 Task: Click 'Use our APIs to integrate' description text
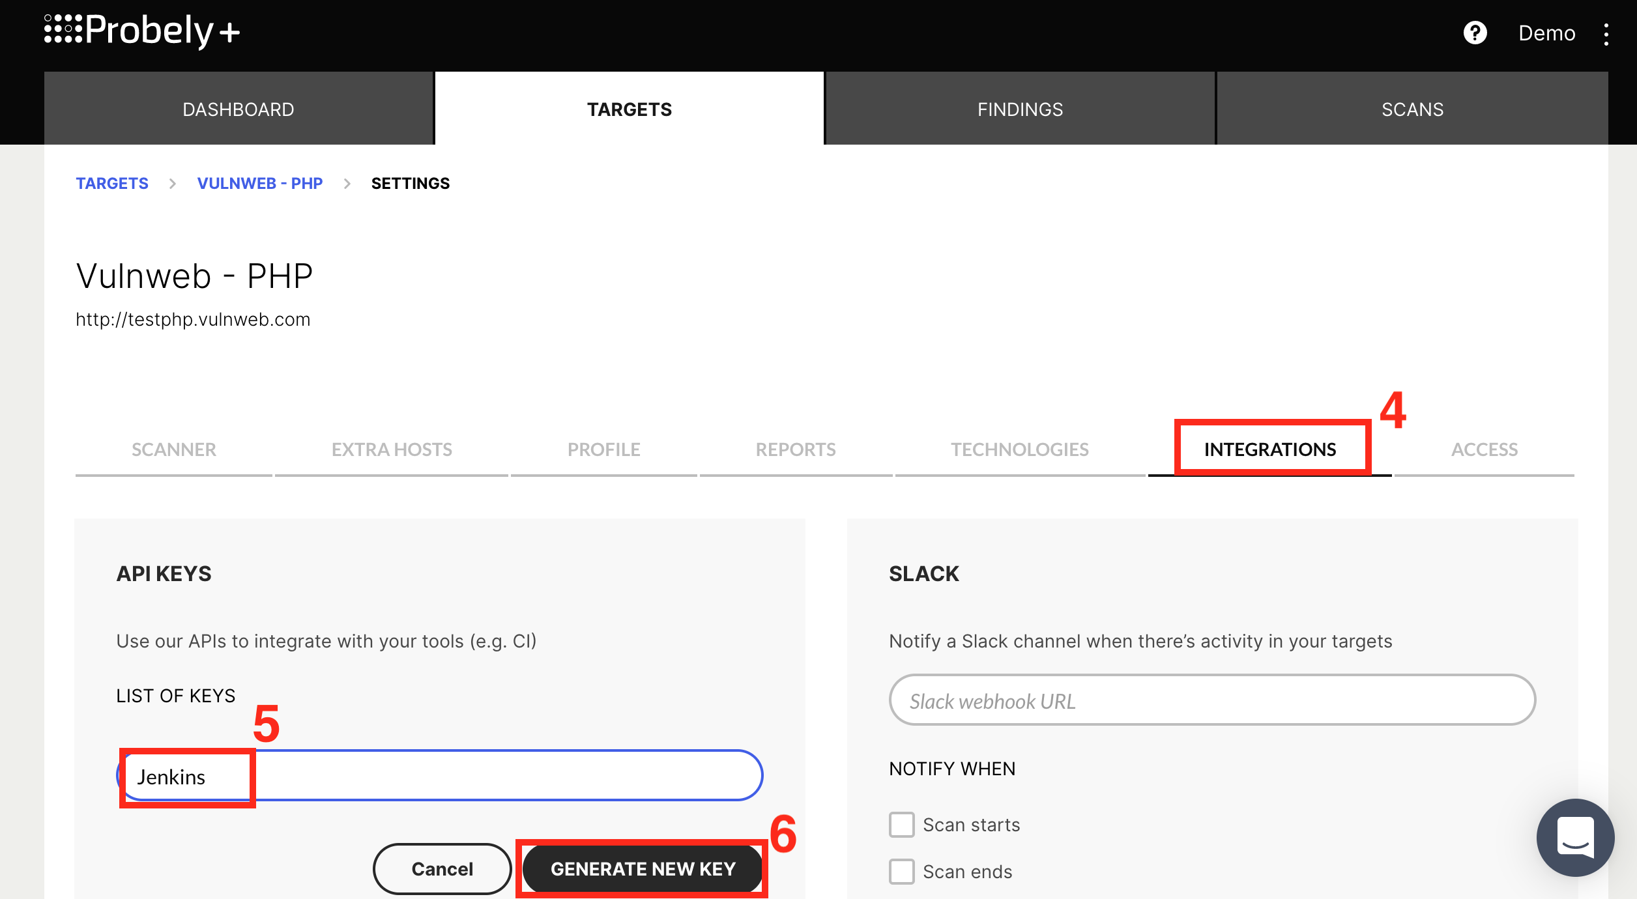326,641
